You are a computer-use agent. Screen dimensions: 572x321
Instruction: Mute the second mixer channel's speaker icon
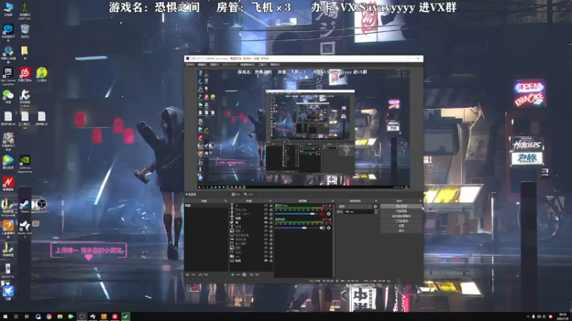(x=322, y=228)
